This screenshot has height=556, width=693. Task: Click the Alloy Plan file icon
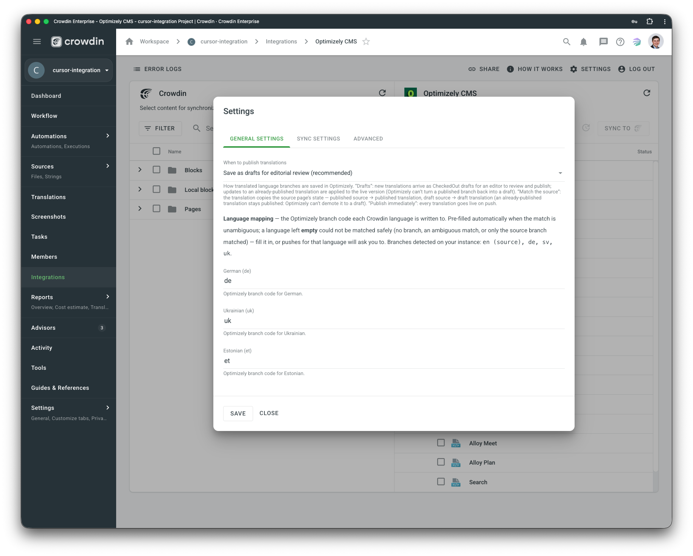[x=456, y=463]
